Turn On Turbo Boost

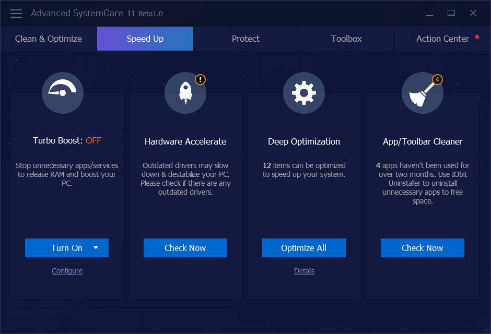(x=67, y=248)
